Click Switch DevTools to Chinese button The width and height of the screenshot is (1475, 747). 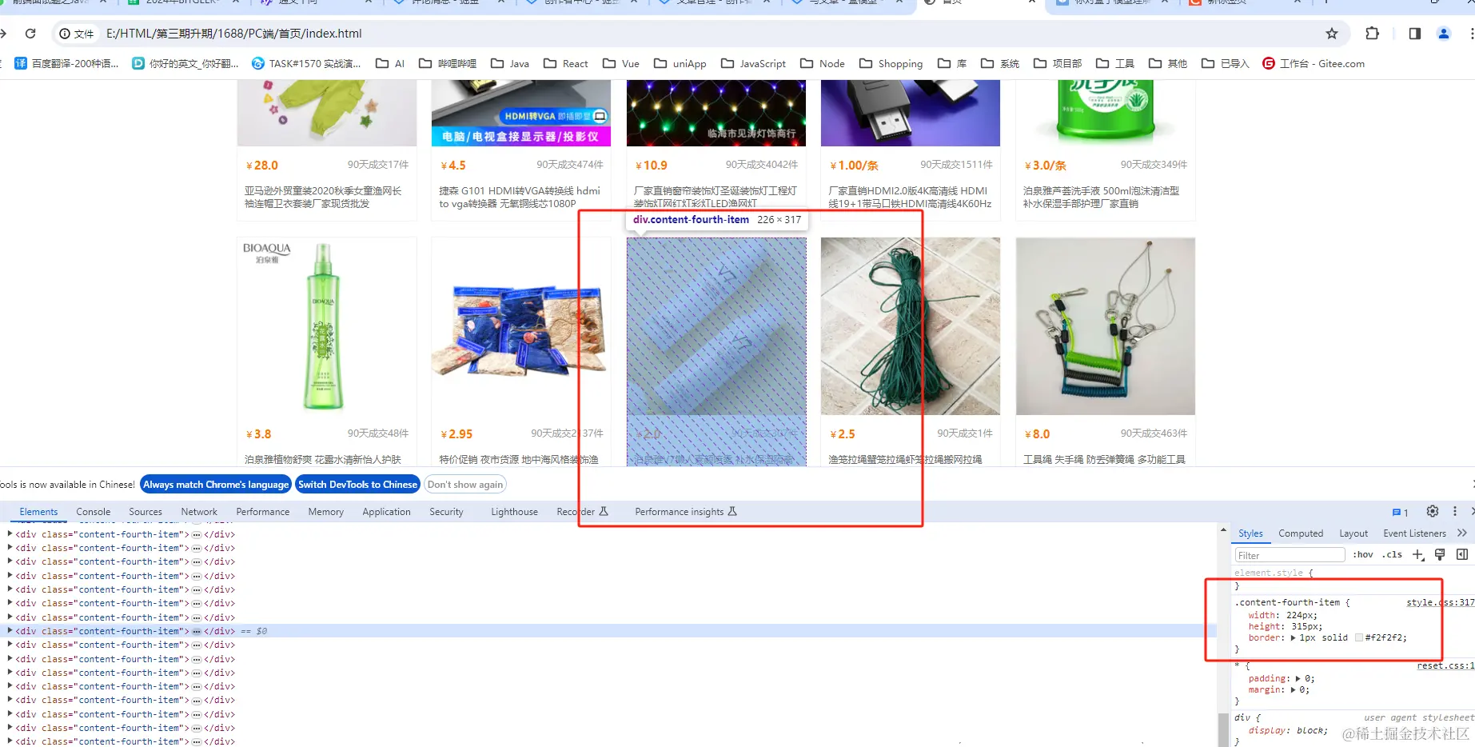(357, 485)
